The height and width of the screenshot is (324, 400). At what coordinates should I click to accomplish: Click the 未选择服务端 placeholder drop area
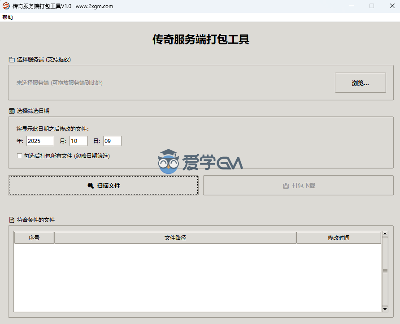coord(60,83)
